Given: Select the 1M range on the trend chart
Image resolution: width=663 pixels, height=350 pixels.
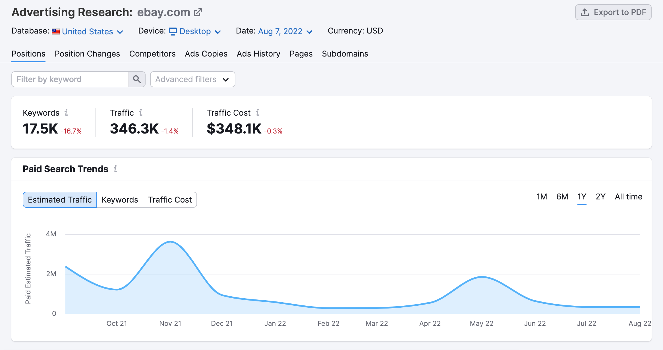Looking at the screenshot, I should tap(542, 197).
